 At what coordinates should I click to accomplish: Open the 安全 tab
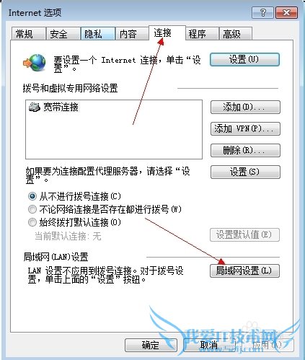point(63,34)
